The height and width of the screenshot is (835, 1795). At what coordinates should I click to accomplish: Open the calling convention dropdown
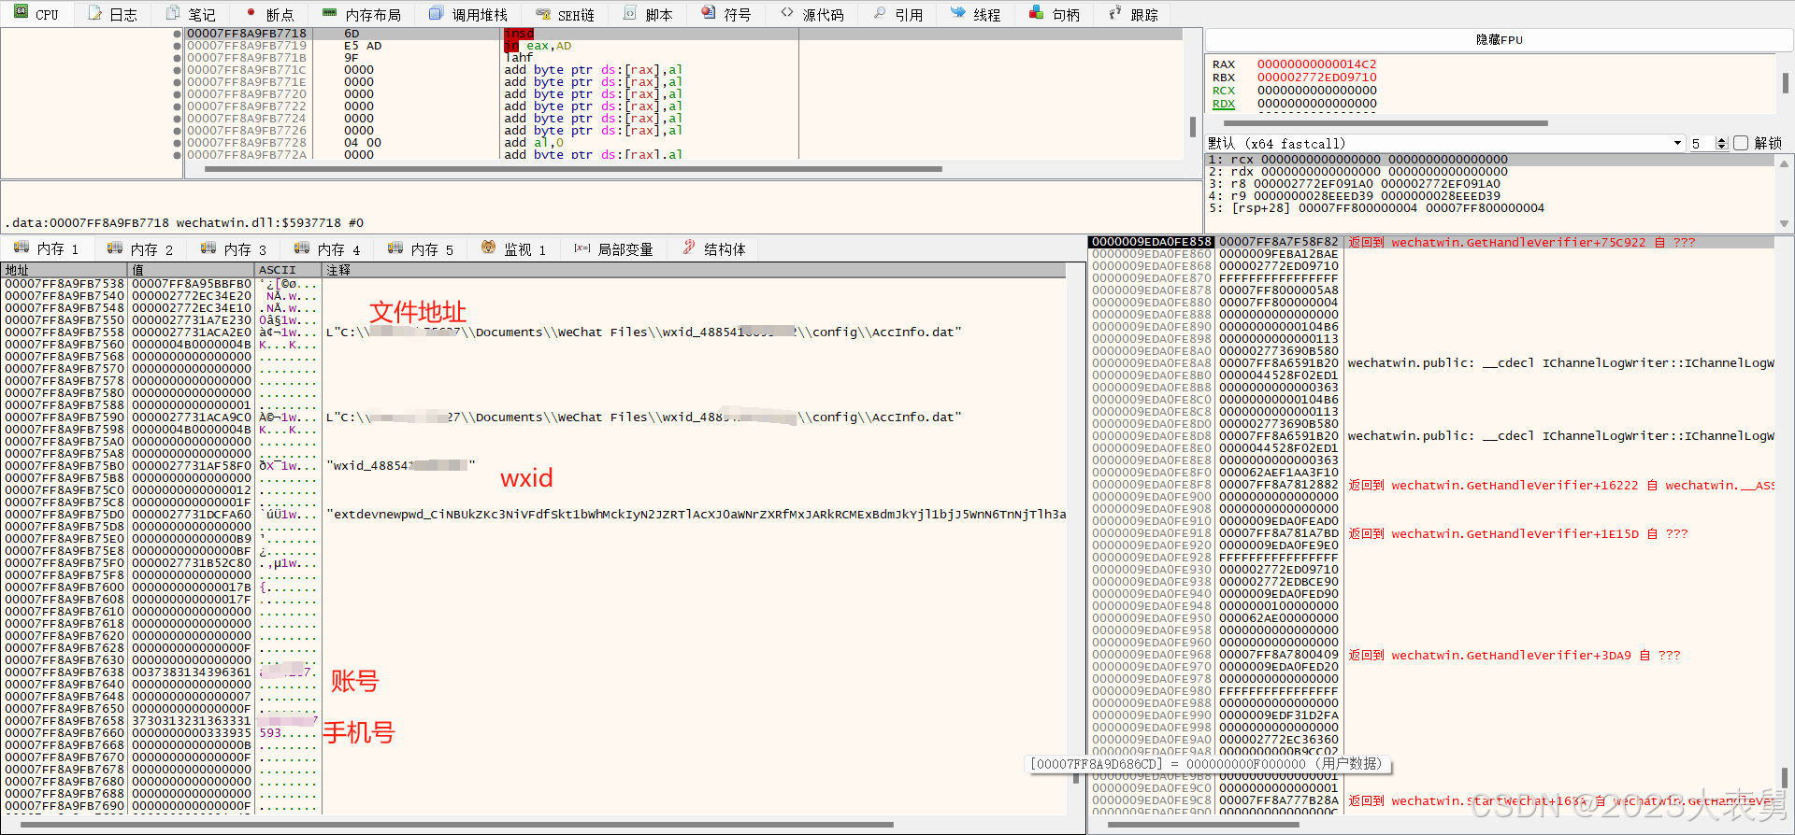pos(1444,143)
